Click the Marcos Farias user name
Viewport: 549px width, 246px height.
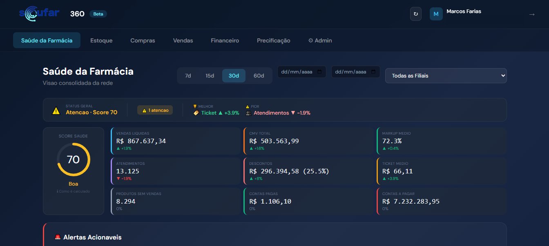pos(464,11)
